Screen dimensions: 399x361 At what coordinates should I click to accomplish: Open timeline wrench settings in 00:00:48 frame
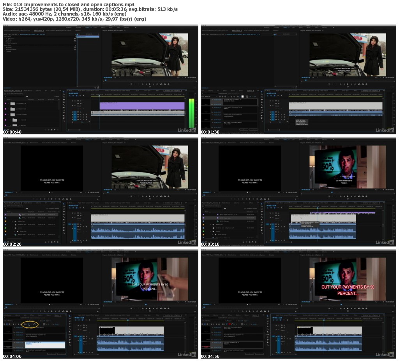click(83, 96)
